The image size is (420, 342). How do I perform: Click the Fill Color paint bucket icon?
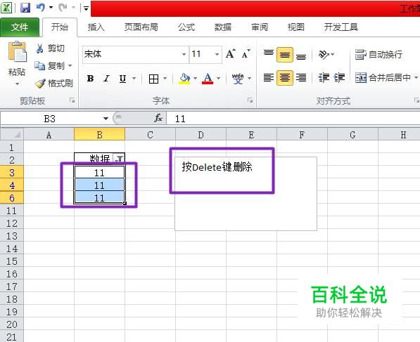coord(184,79)
